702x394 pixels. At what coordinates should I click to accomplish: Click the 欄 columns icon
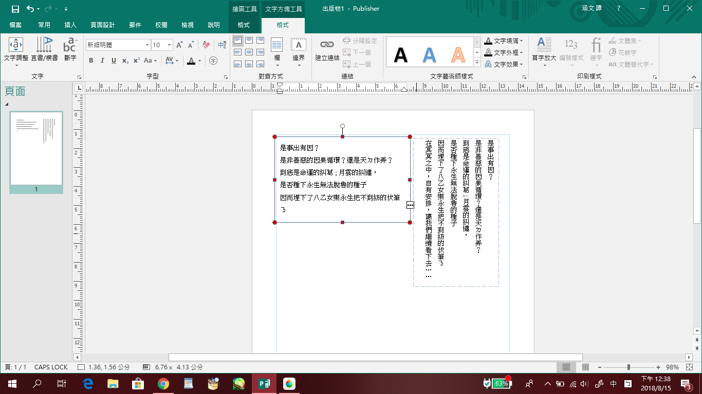point(277,49)
